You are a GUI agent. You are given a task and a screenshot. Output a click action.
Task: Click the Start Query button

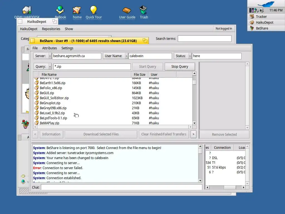[x=148, y=67]
